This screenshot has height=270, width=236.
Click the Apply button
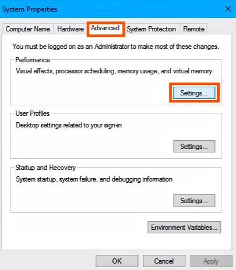pos(211,261)
